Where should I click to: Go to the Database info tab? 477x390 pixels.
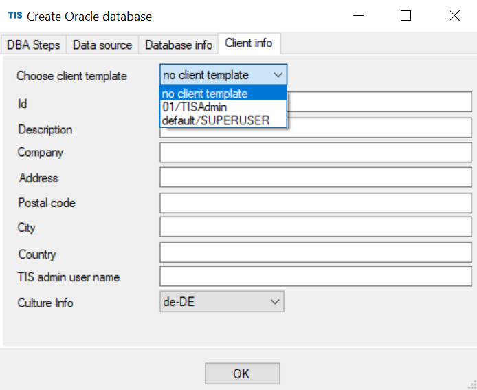(x=179, y=45)
